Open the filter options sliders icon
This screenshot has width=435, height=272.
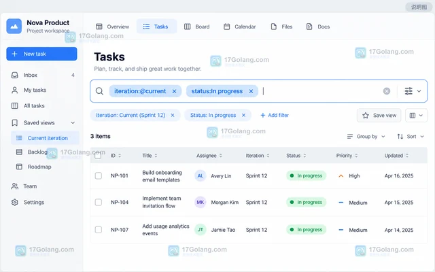click(408, 91)
